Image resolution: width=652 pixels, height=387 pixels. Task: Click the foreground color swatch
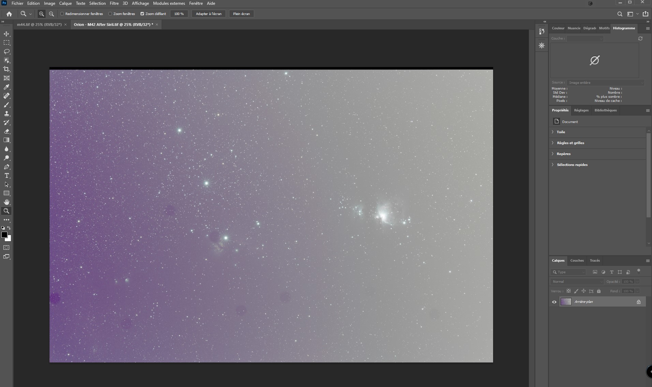tap(4, 235)
